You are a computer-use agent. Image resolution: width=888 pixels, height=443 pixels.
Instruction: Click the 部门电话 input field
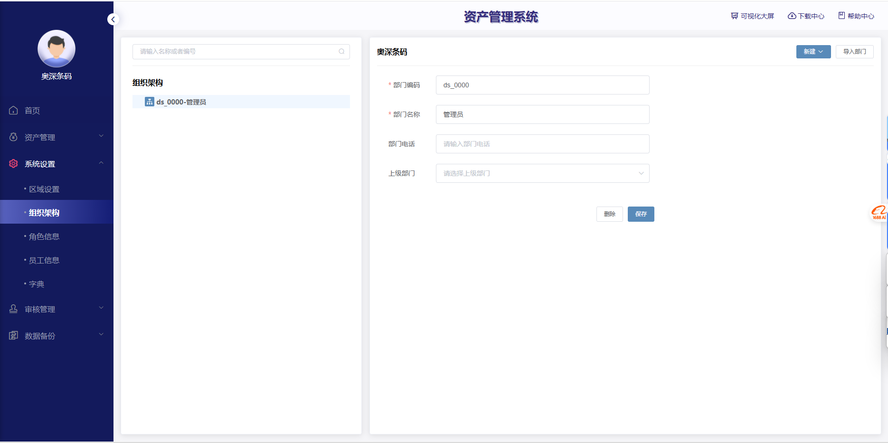coord(542,144)
